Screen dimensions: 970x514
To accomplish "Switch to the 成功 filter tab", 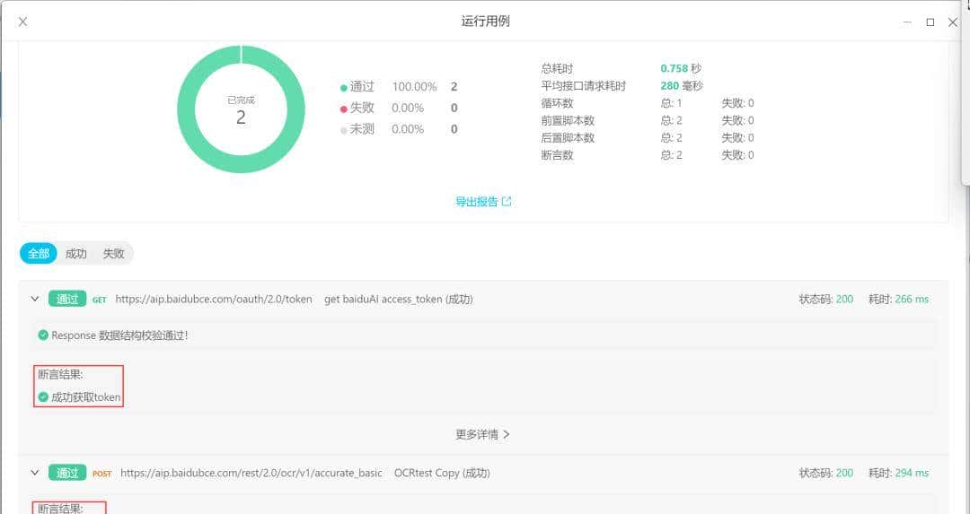I will click(x=76, y=253).
